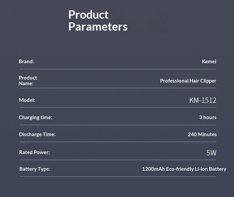Select the Battery Type label
The width and height of the screenshot is (234, 197).
coord(35,169)
